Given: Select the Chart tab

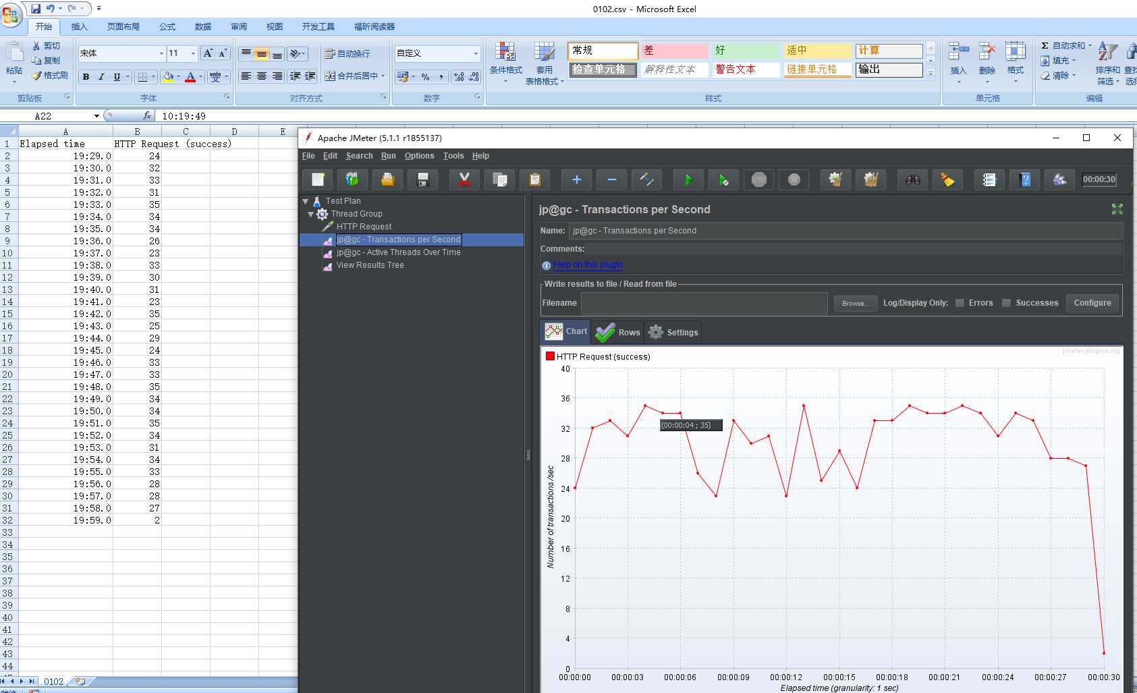Looking at the screenshot, I should [x=566, y=331].
